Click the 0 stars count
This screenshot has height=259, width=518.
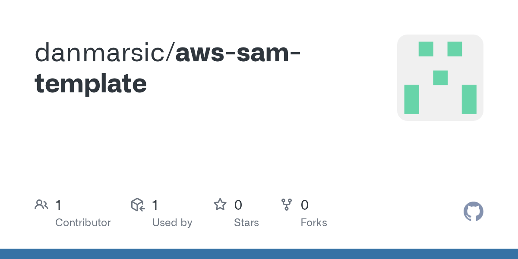(x=238, y=205)
